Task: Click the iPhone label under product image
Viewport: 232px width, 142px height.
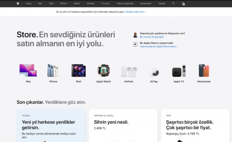Action: point(53,82)
